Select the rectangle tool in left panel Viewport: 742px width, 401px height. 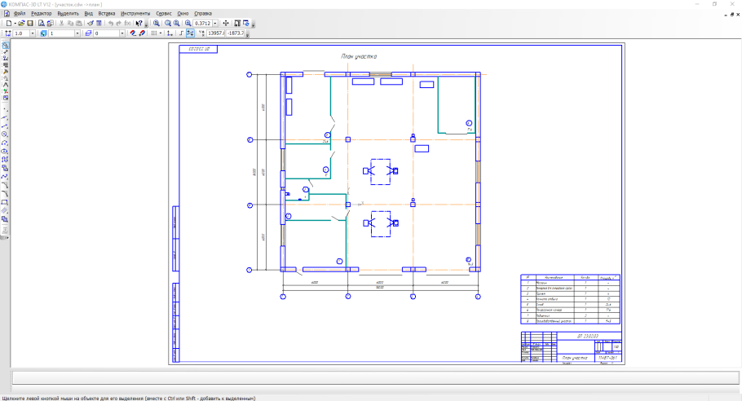[5, 202]
